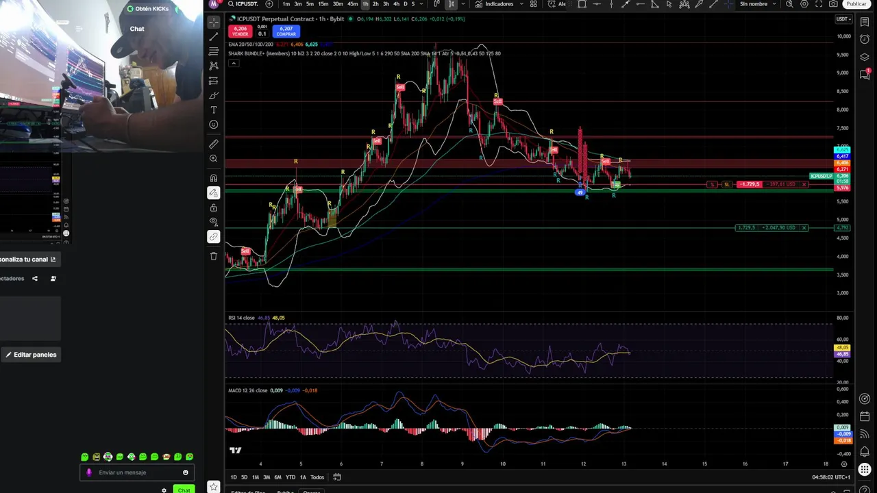877x493 pixels.
Task: Type in the Enviar un mensaje field
Action: (137, 472)
